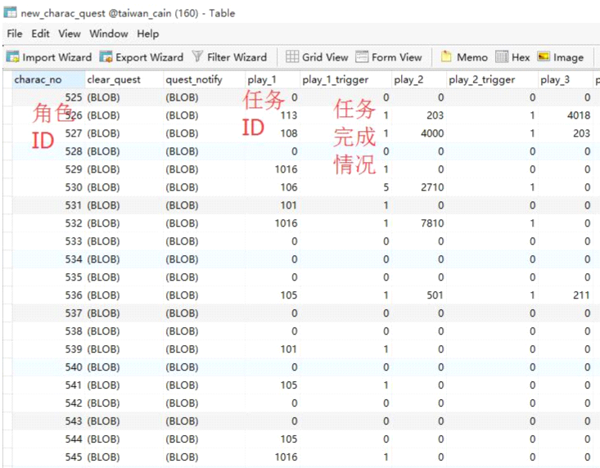Show the Hex viewer
600x468 pixels.
[x=513, y=57]
